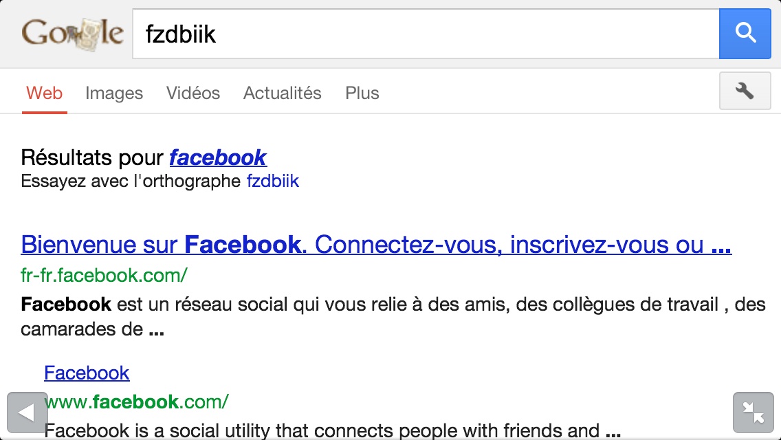
Task: Click the fr-fr.facebook.com green URL
Action: coord(104,276)
